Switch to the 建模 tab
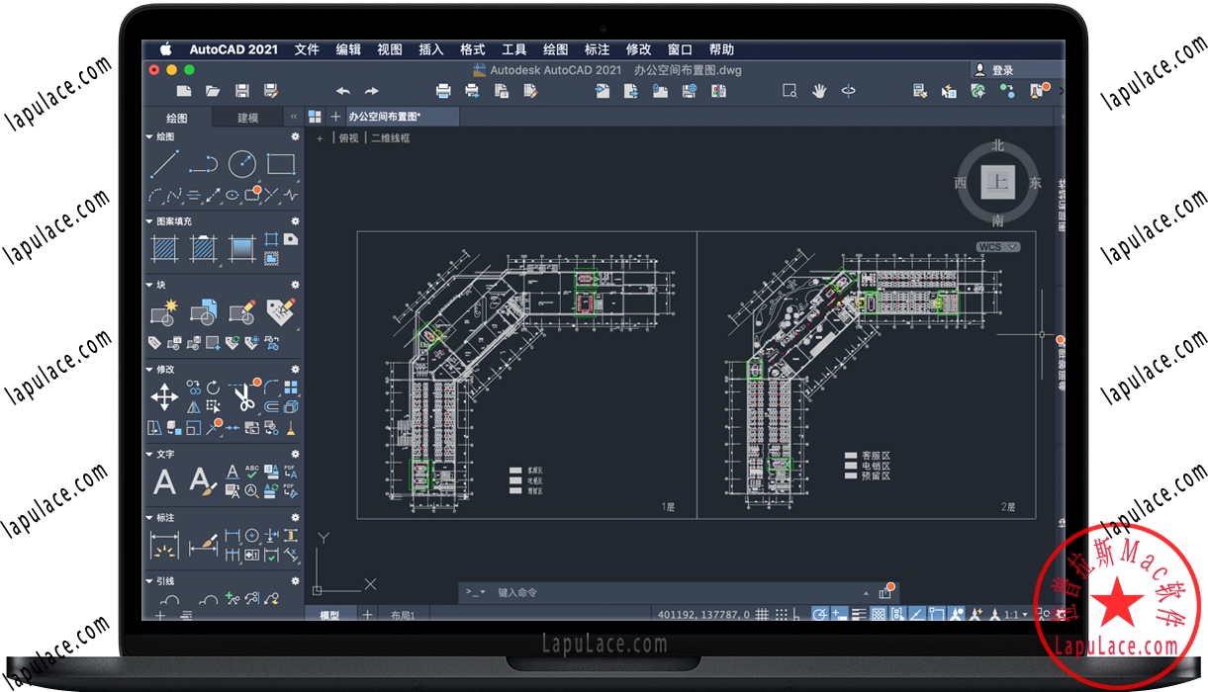The image size is (1208, 692). pyautogui.click(x=248, y=118)
